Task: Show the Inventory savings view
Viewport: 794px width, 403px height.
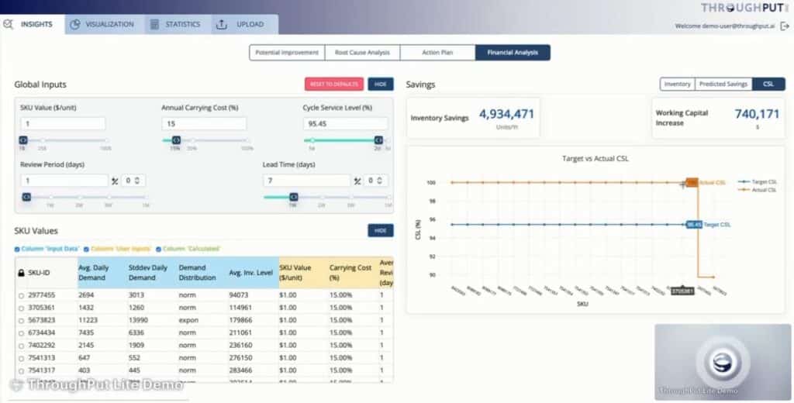Action: (x=677, y=84)
